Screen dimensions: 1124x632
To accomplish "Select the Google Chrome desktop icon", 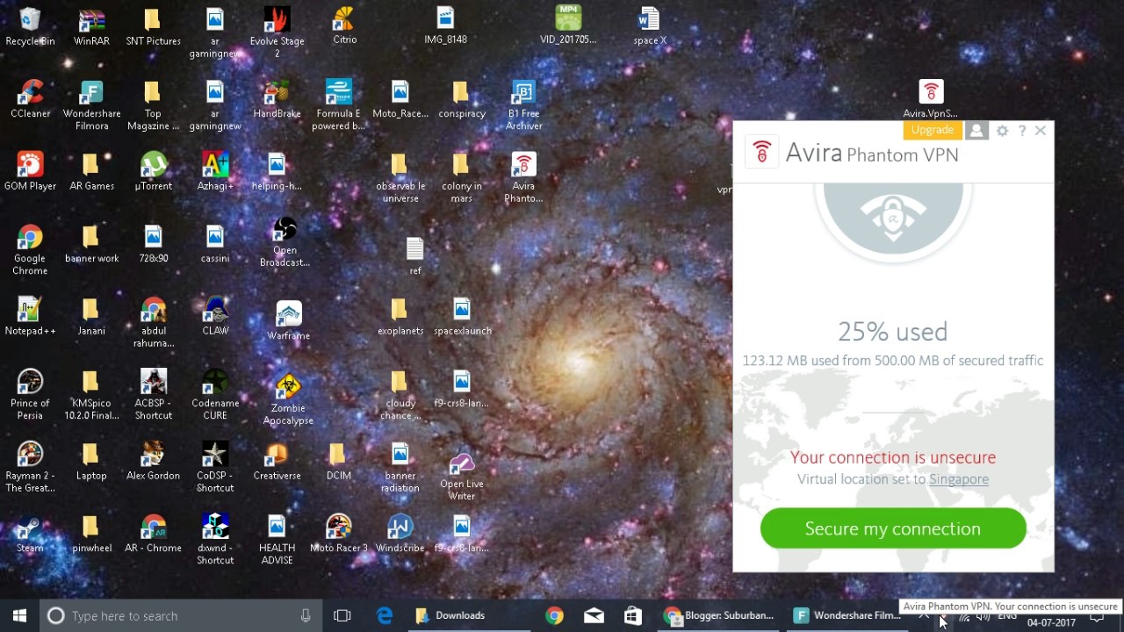I will coord(30,250).
